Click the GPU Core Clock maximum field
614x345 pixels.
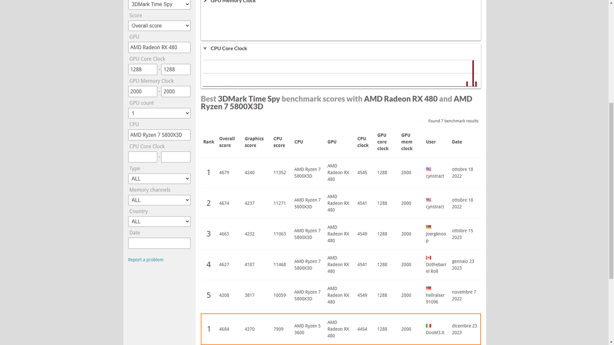click(x=176, y=69)
